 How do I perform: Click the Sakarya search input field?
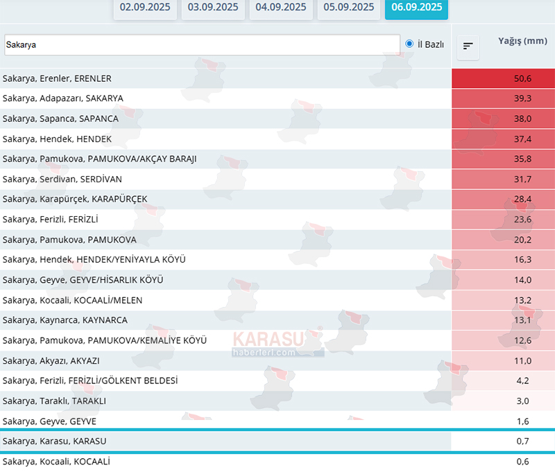(202, 45)
